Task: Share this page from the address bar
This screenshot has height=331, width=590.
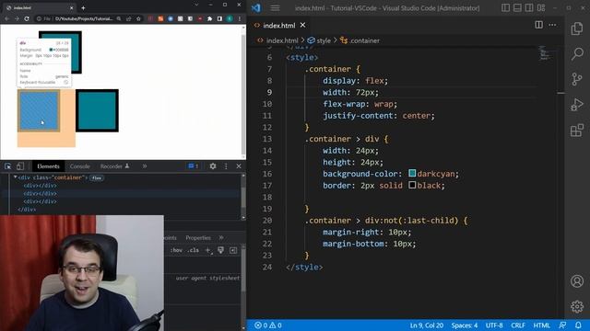Action: tap(129, 18)
